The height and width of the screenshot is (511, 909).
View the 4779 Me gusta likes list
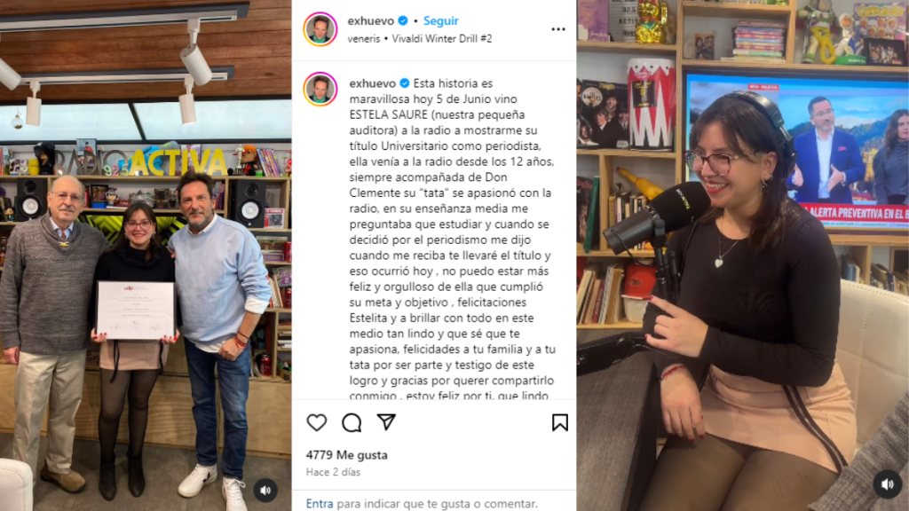(x=347, y=455)
